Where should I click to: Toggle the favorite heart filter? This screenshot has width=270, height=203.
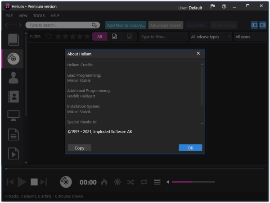tap(49, 37)
